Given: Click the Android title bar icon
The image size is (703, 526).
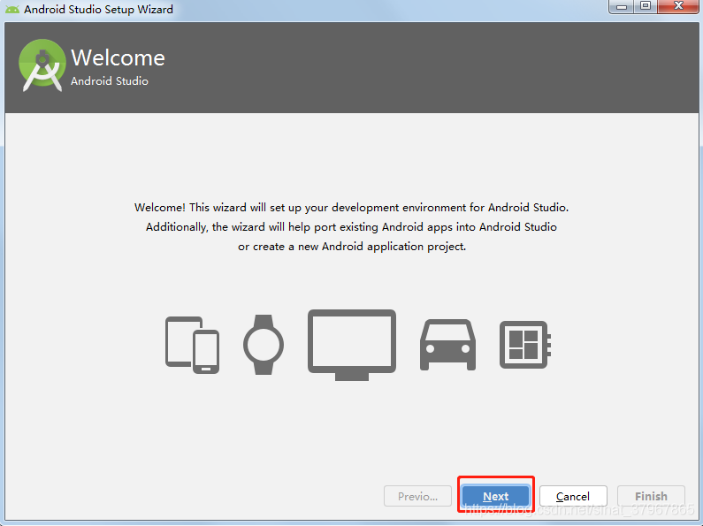Looking at the screenshot, I should tap(12, 9).
